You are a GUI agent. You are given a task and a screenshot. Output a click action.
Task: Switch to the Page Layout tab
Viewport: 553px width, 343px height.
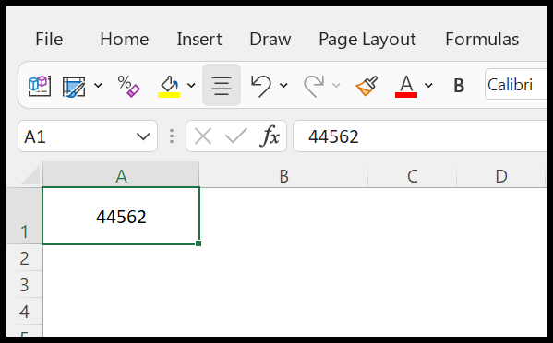[x=367, y=40]
